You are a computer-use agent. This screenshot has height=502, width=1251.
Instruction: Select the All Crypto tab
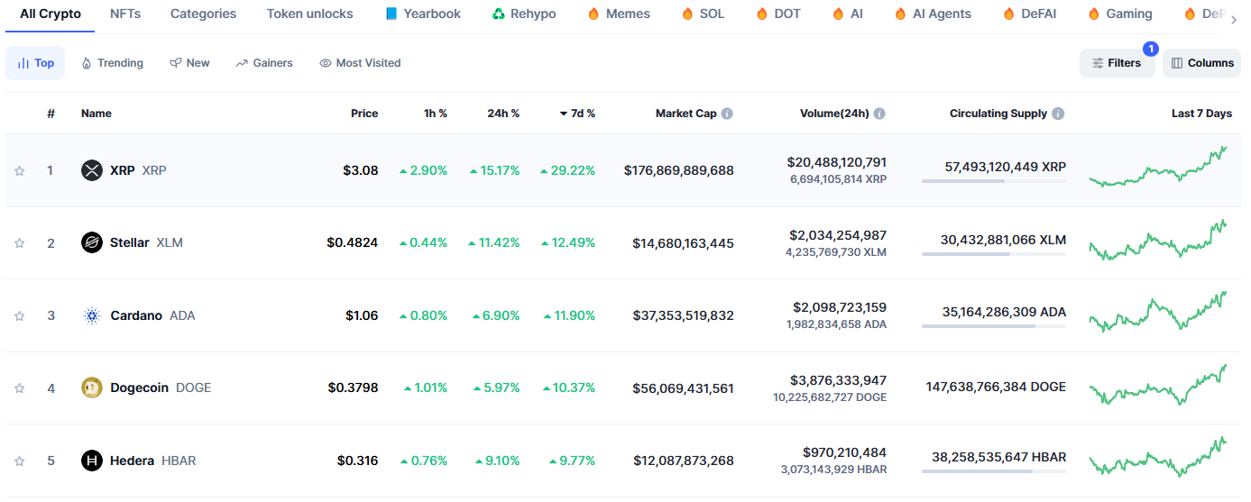pos(51,14)
